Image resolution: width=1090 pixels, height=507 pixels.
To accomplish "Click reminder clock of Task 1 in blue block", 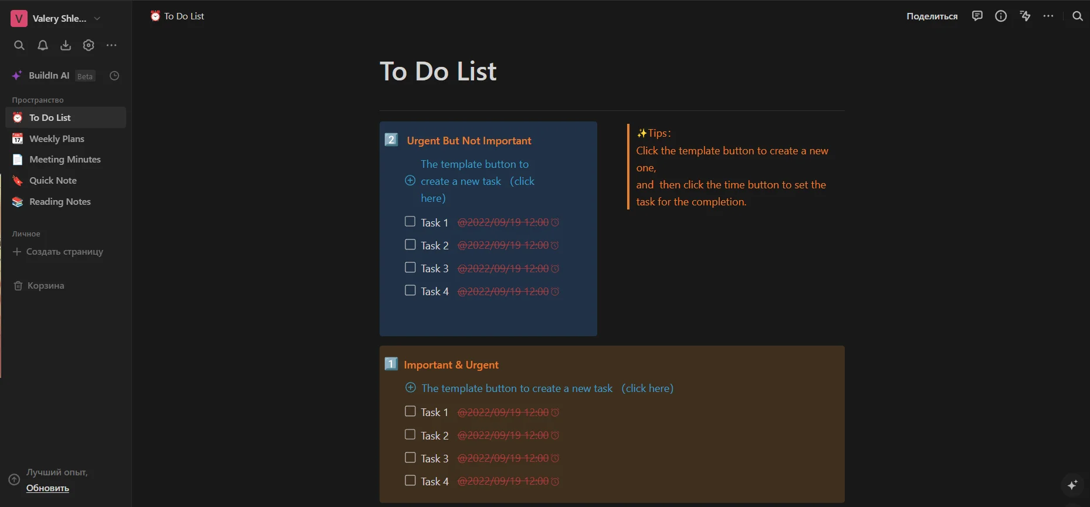I will coord(555,222).
